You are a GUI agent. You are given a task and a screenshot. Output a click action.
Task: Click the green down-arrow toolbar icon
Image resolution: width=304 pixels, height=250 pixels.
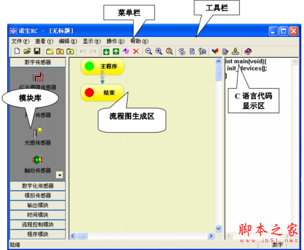(x=106, y=51)
